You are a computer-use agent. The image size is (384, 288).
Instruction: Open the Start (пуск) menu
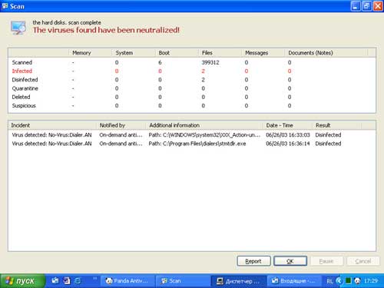tap(22, 281)
